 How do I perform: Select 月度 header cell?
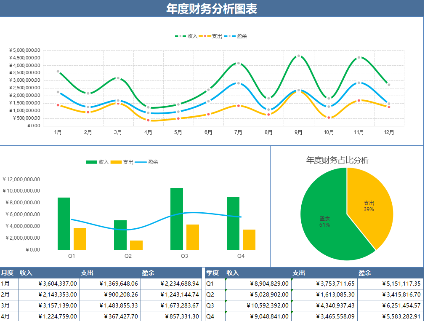pyautogui.click(x=9, y=273)
